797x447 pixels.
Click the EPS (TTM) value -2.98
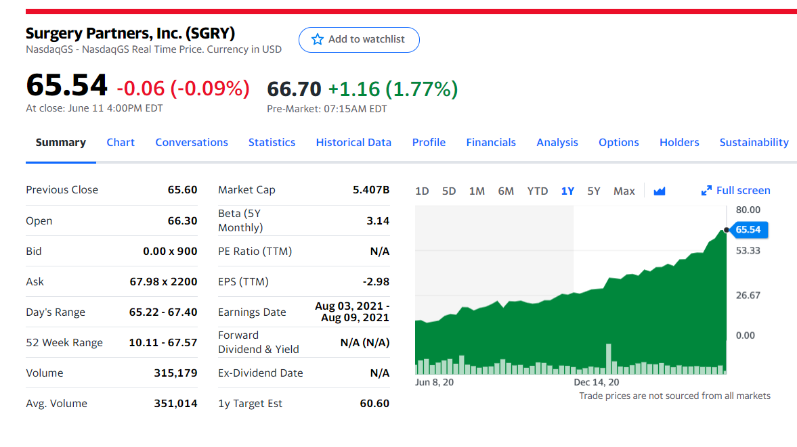tap(376, 281)
